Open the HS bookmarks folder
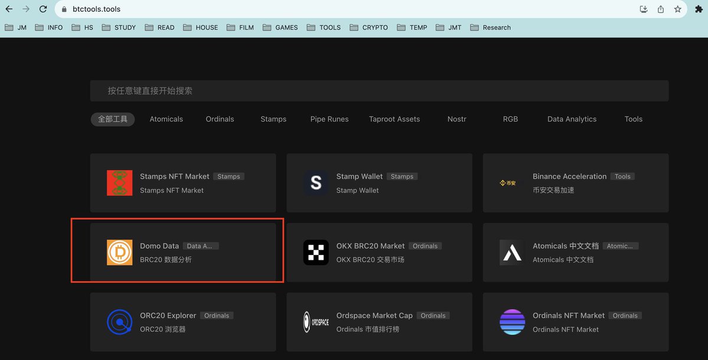Image resolution: width=708 pixels, height=360 pixels. pyautogui.click(x=83, y=27)
